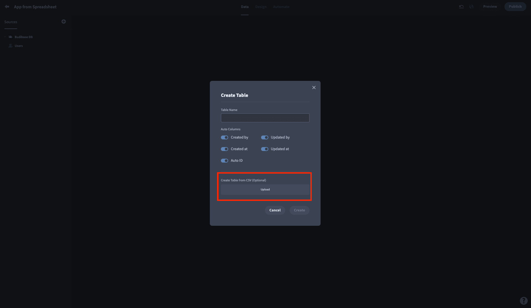Toggle the Created by auto column
This screenshot has width=531, height=308.
coord(225,137)
